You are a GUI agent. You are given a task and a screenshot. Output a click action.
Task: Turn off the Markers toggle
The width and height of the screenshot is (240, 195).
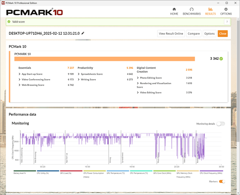(x=222, y=182)
